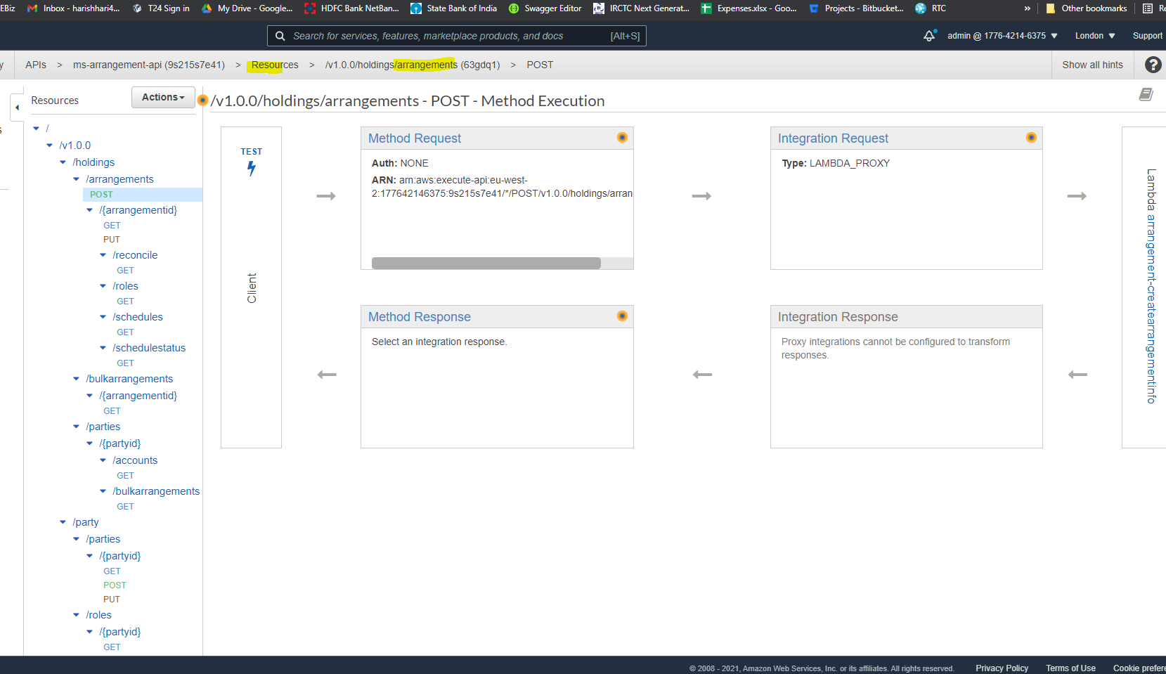Open the admin account dropdown

1002,36
